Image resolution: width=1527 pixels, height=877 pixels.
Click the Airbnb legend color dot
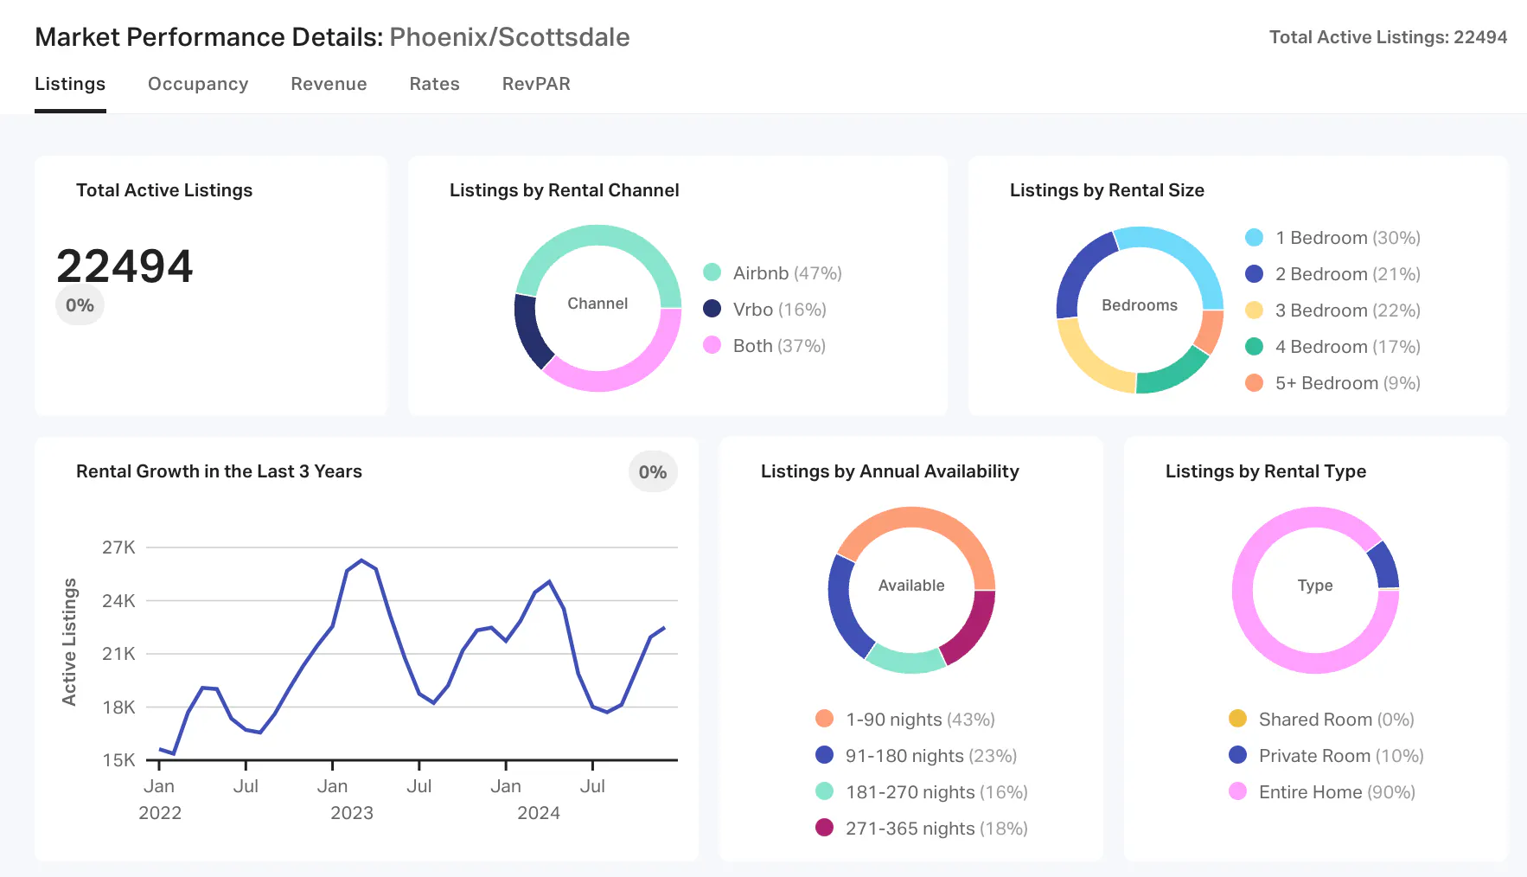click(712, 272)
